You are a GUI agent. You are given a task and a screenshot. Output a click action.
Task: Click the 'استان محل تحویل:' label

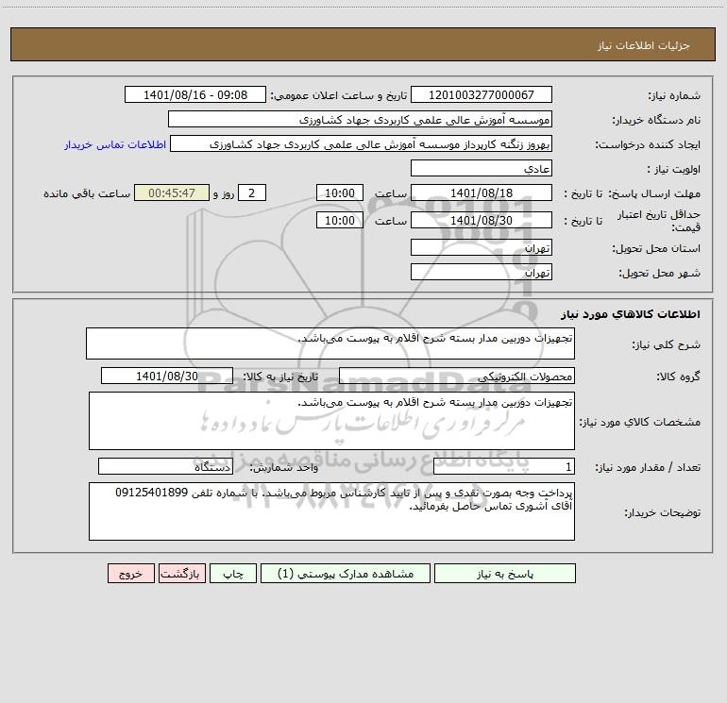(656, 248)
